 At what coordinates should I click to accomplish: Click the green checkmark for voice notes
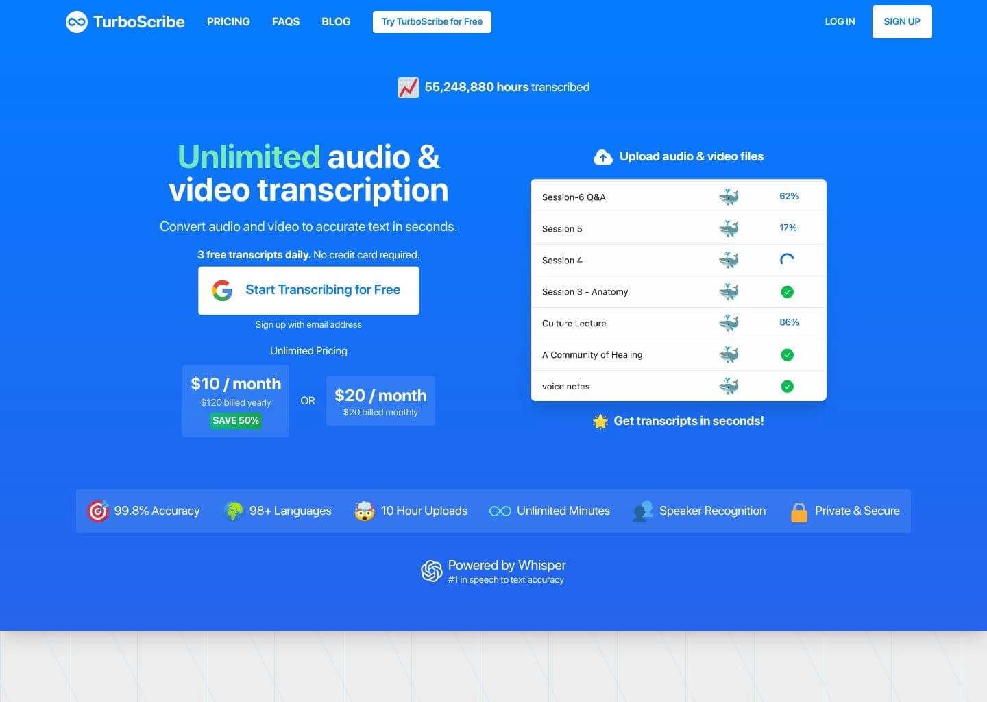788,387
